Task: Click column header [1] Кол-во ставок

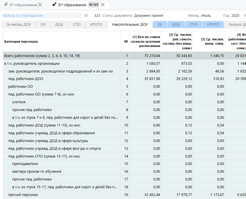Action: tap(146, 41)
